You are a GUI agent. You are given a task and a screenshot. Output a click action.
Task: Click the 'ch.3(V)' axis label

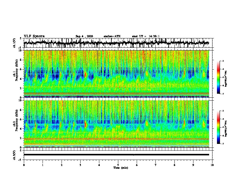pyautogui.click(x=14, y=155)
